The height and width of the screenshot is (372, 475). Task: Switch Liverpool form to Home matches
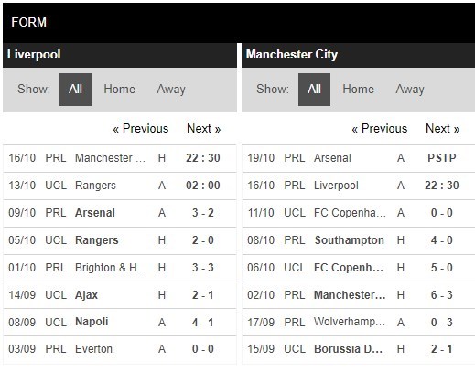[x=119, y=90]
